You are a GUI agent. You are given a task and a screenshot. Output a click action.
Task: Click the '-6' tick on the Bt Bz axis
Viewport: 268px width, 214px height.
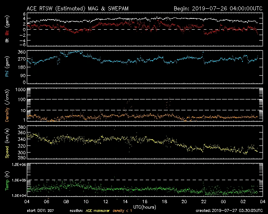coord(23,45)
